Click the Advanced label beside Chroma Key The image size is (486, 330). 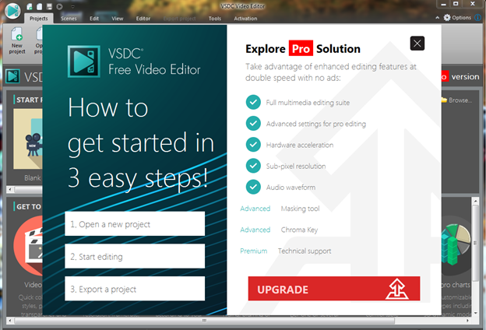[255, 230]
